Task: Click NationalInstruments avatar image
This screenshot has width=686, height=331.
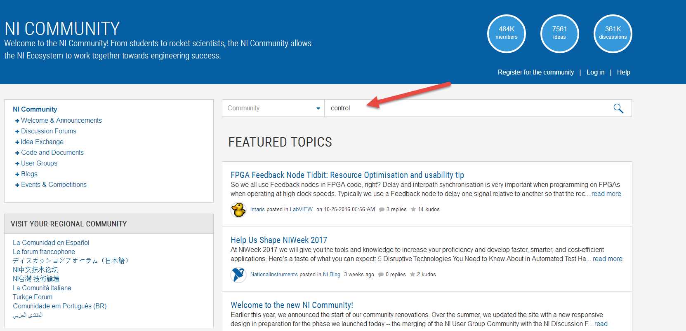Action: click(x=238, y=275)
